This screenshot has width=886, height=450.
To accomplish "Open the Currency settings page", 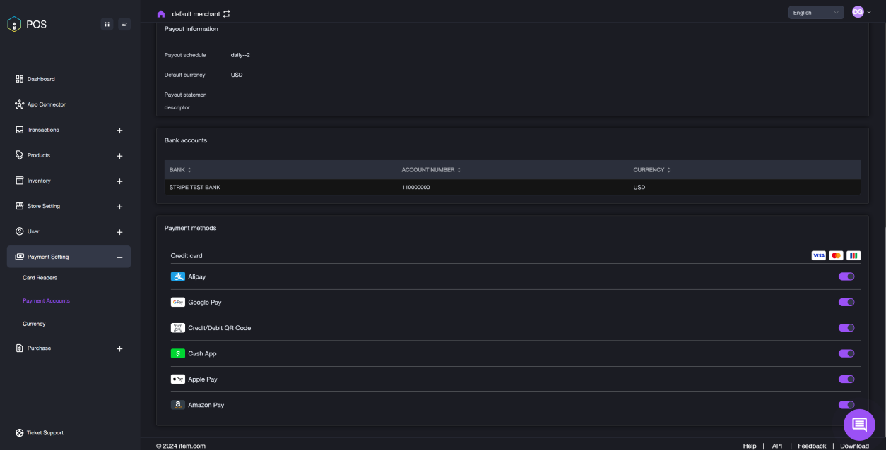I will coord(34,323).
